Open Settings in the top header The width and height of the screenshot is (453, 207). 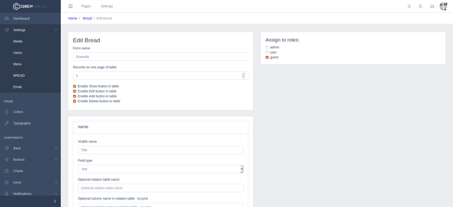tap(107, 6)
